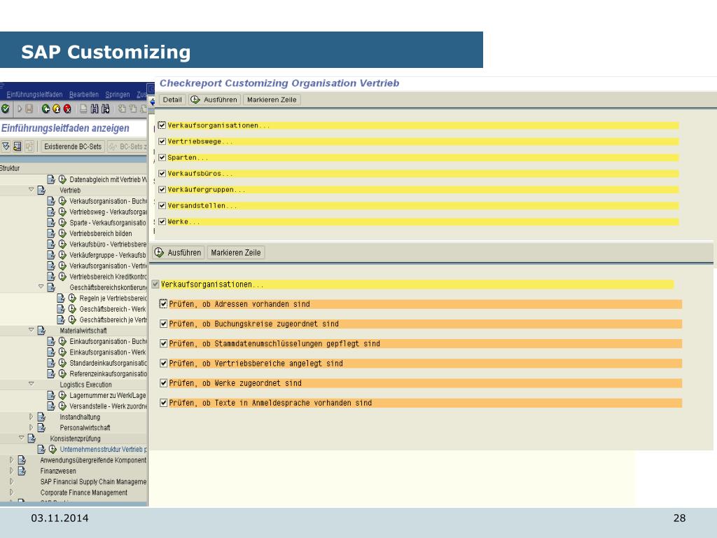Toggle upper Verkaufsorganisationen checkbox
Image resolution: width=717 pixels, height=538 pixels.
162,125
